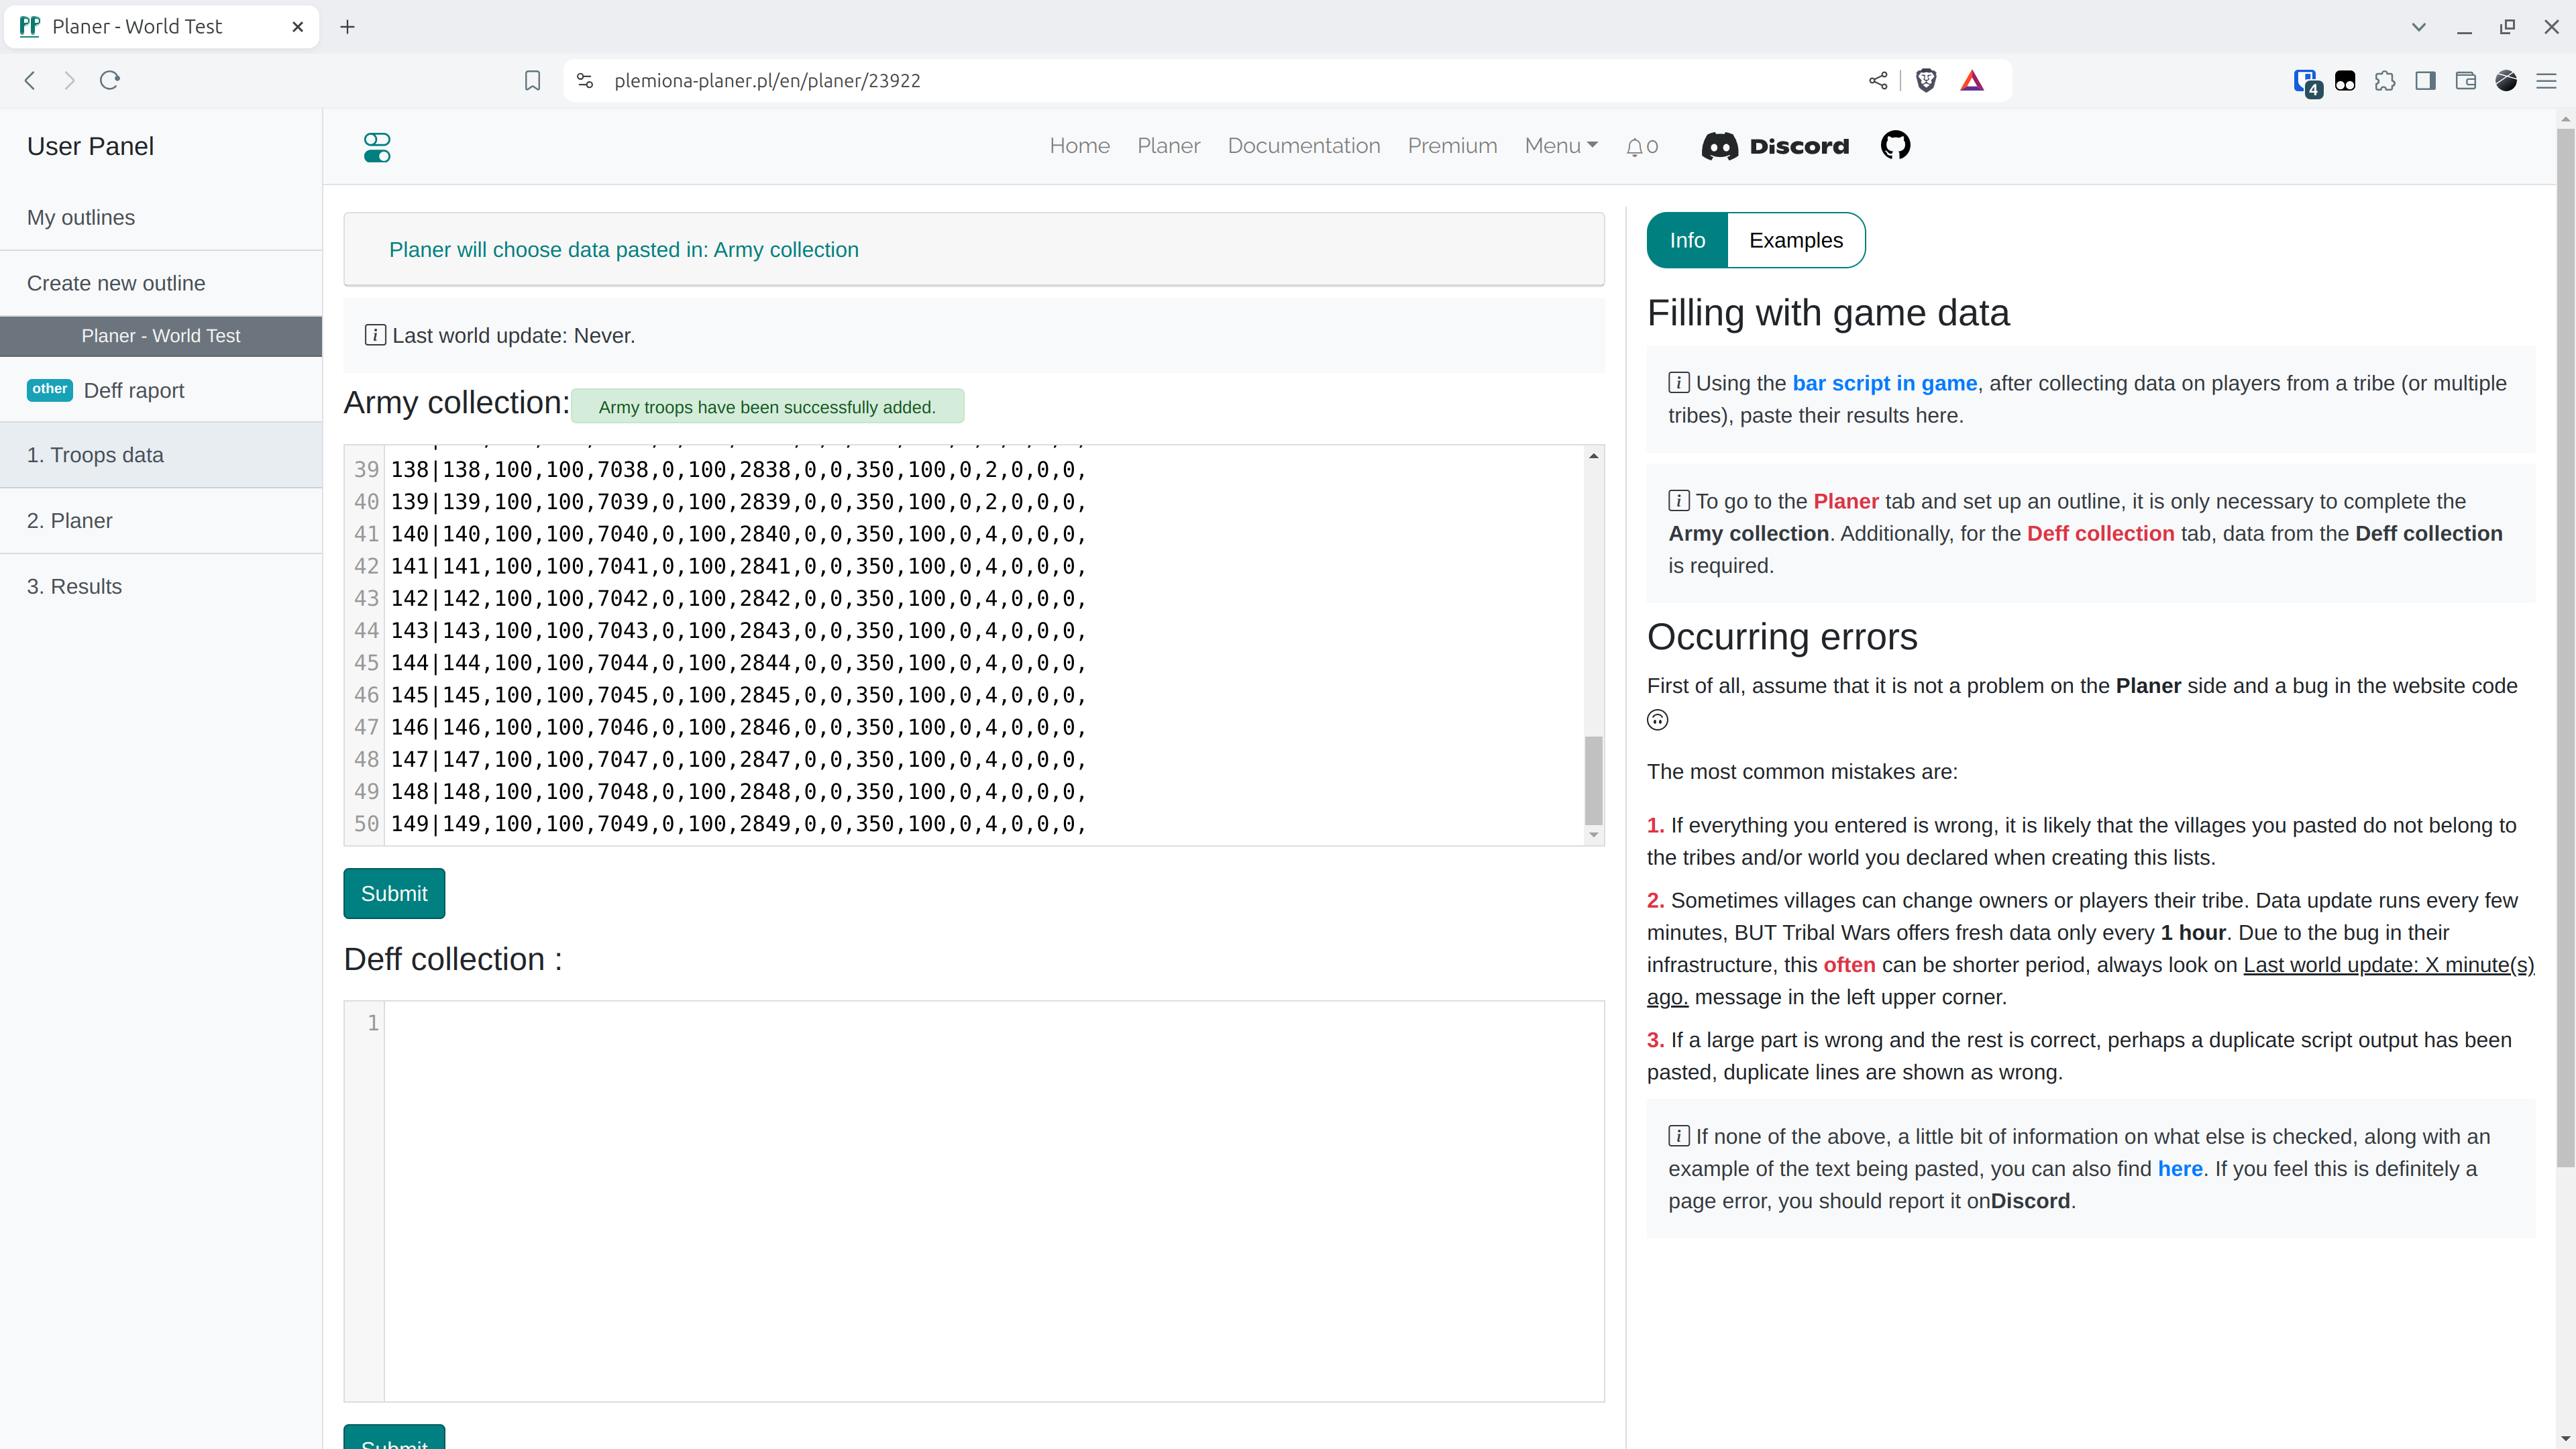Reload the page with refresh icon
This screenshot has height=1449, width=2576.
coord(110,81)
